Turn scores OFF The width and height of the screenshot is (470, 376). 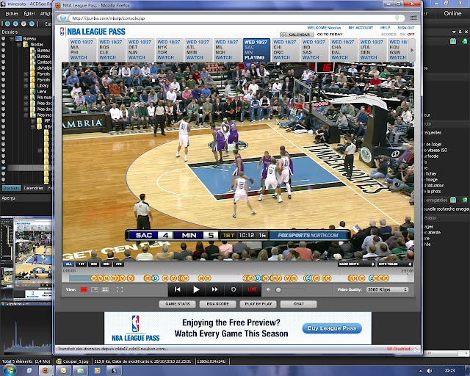(x=411, y=35)
